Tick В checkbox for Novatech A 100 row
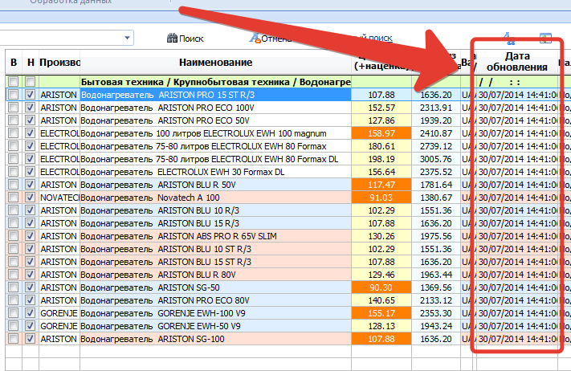Image resolution: width=571 pixels, height=371 pixels. pos(14,198)
